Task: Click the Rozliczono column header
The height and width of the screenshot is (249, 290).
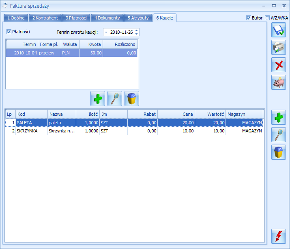Action: click(120, 44)
